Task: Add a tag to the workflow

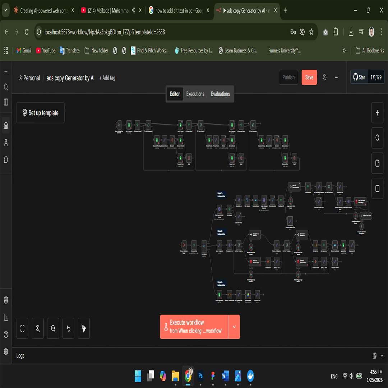Action: tap(107, 78)
